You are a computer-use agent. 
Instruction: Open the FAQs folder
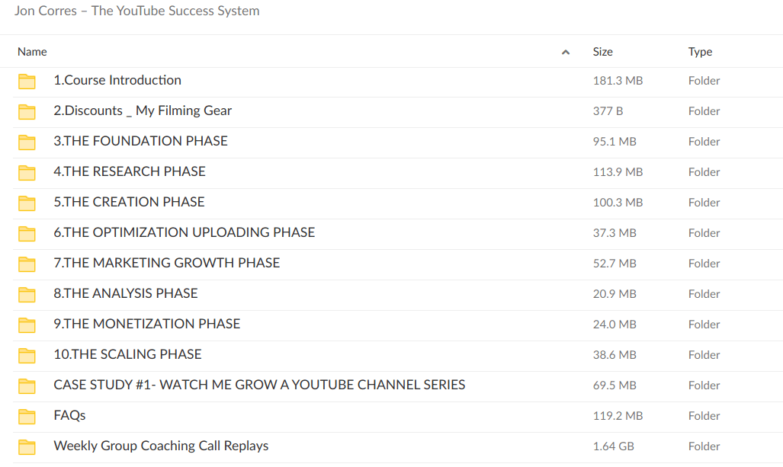point(68,416)
